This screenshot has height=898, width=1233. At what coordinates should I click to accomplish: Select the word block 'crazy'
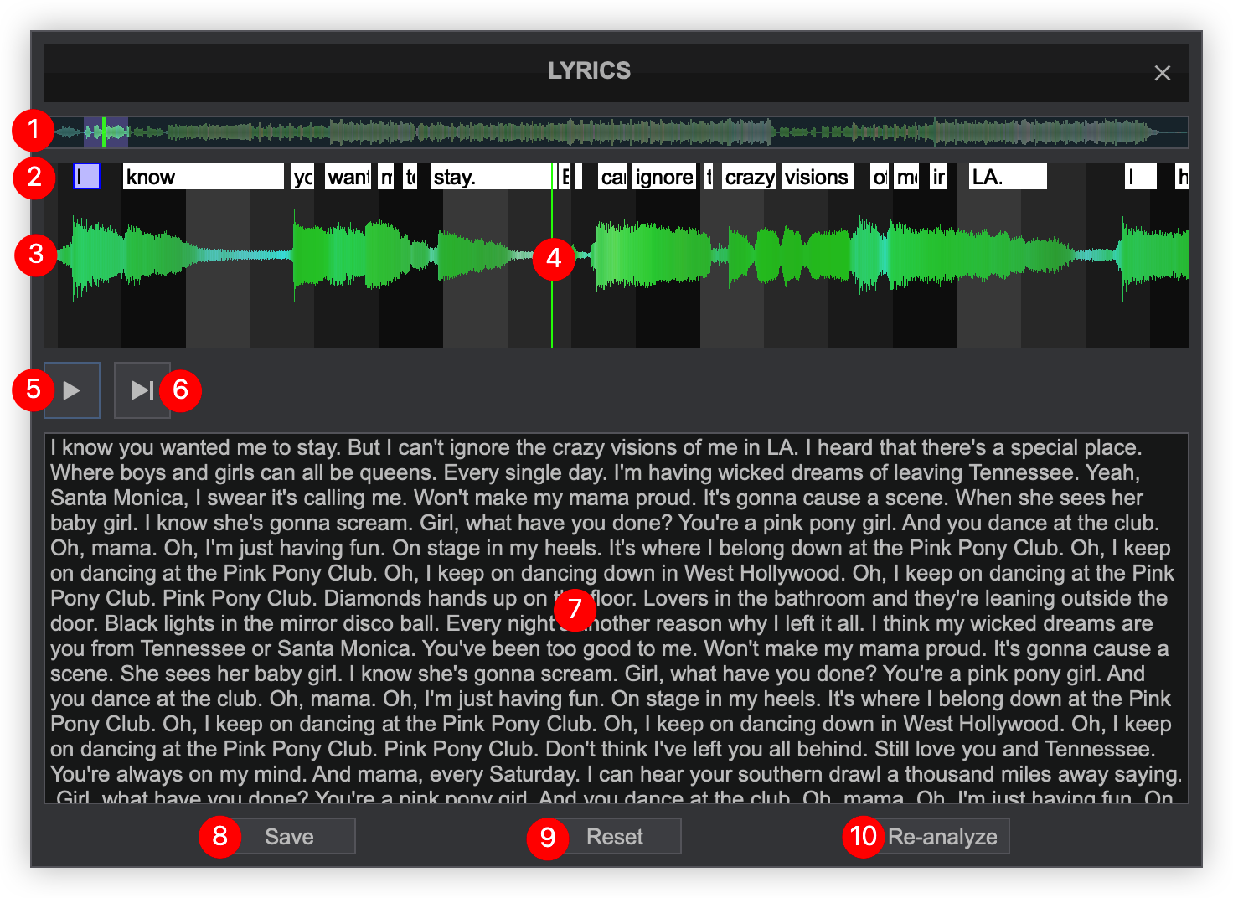click(x=750, y=177)
